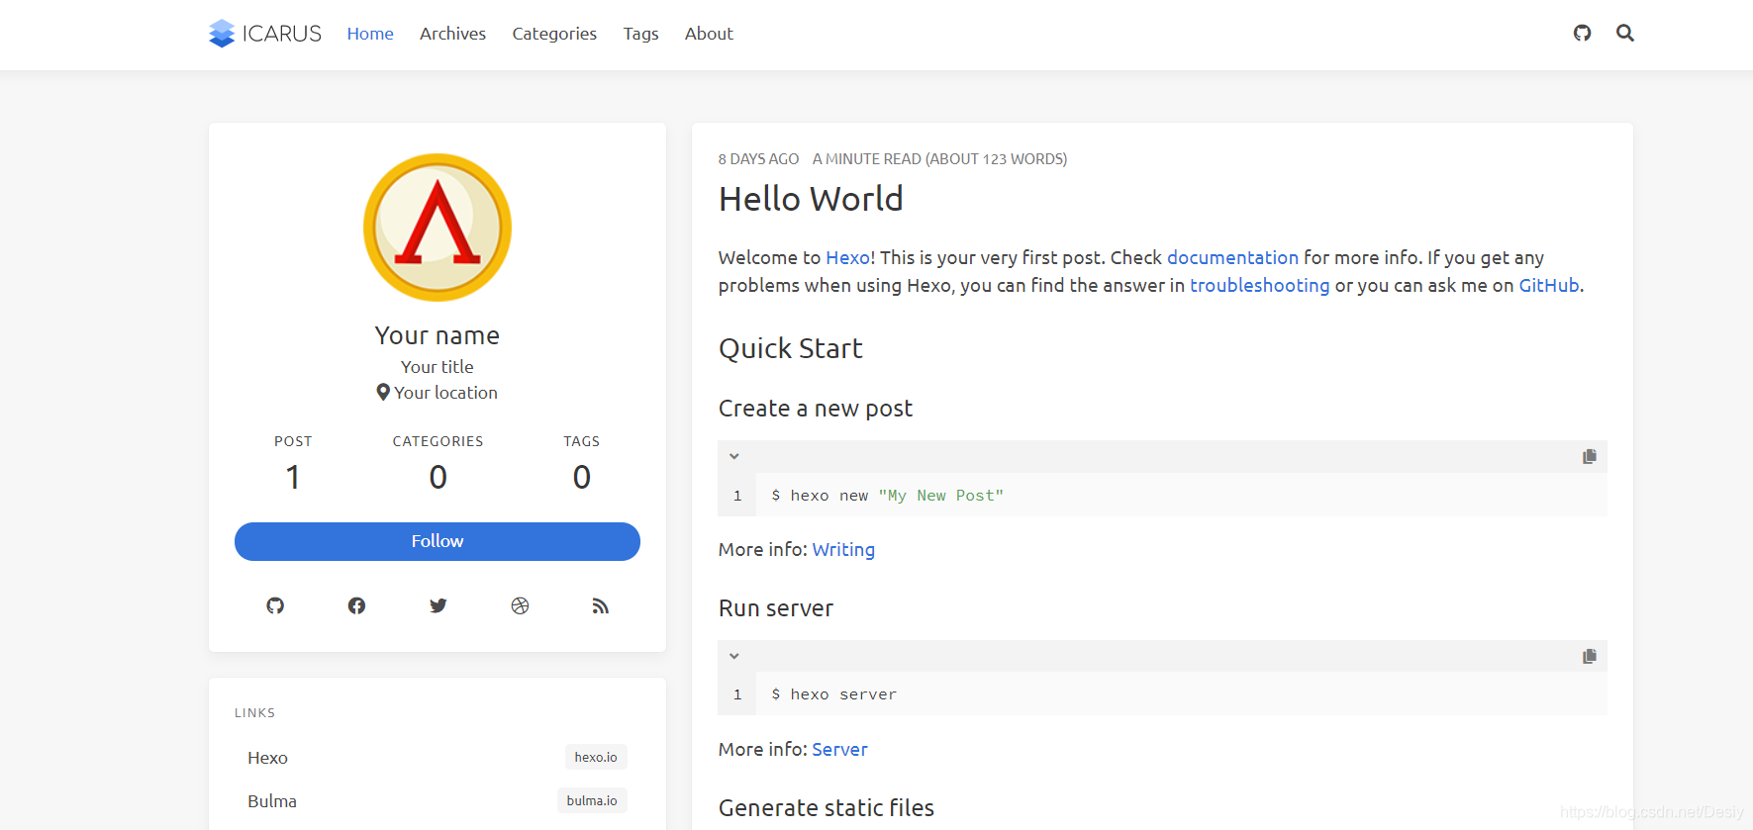This screenshot has height=830, width=1753.
Task: Click the bulma.io tag label
Action: pos(592,800)
